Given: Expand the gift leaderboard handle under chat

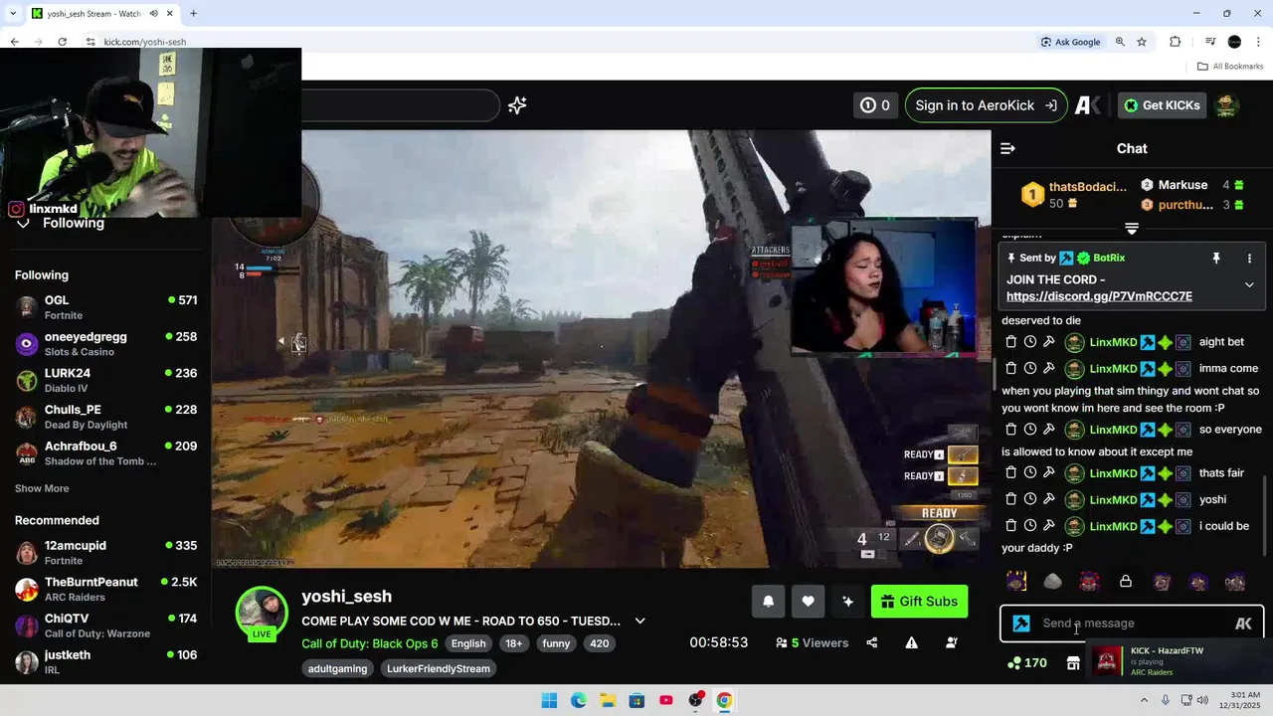Looking at the screenshot, I should pyautogui.click(x=1132, y=228).
